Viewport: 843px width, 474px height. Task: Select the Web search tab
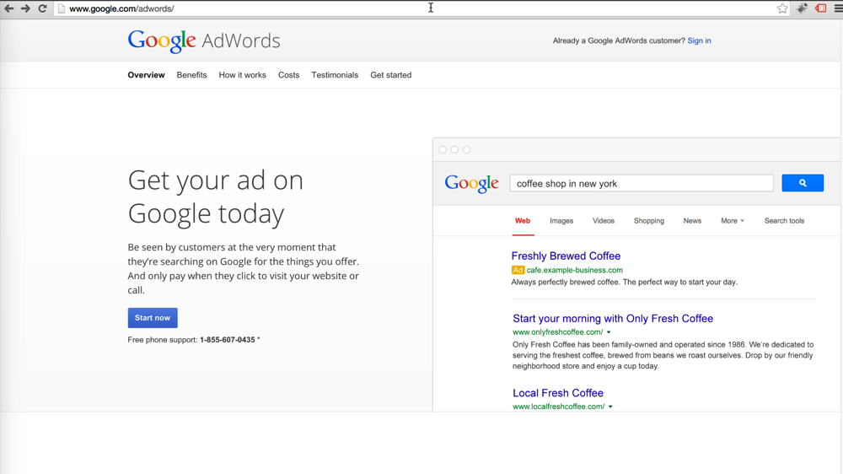(x=523, y=221)
